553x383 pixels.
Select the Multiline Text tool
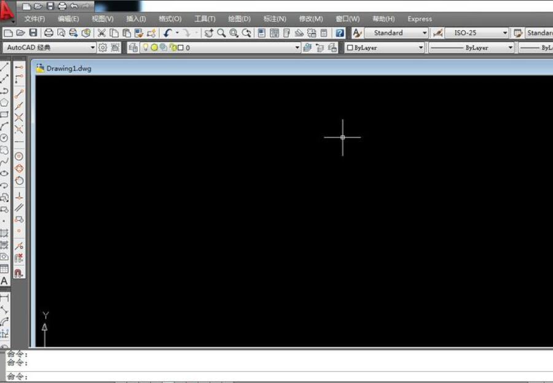click(4, 280)
